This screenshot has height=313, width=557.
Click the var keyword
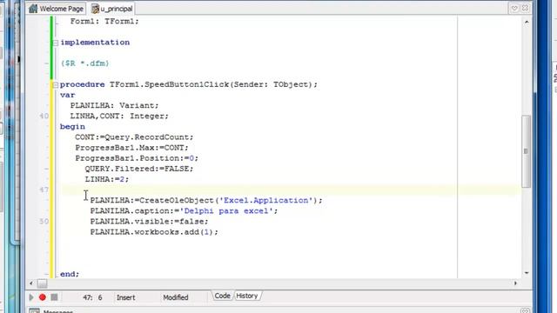pyautogui.click(x=68, y=95)
